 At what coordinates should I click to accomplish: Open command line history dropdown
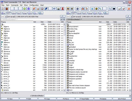pos(130,96)
